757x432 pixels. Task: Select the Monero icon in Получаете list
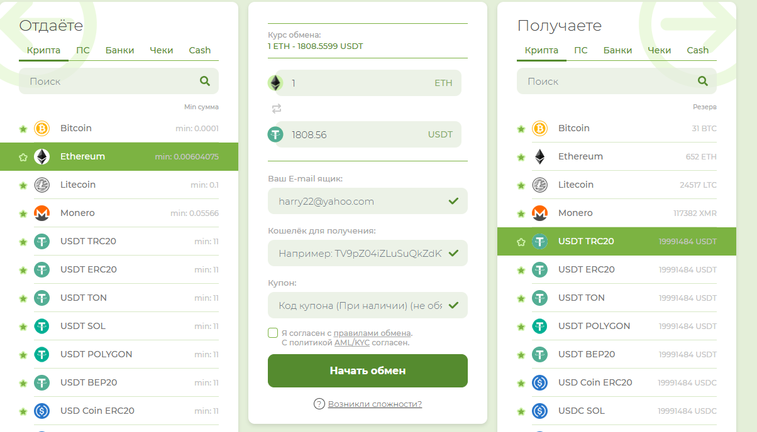pyautogui.click(x=539, y=213)
